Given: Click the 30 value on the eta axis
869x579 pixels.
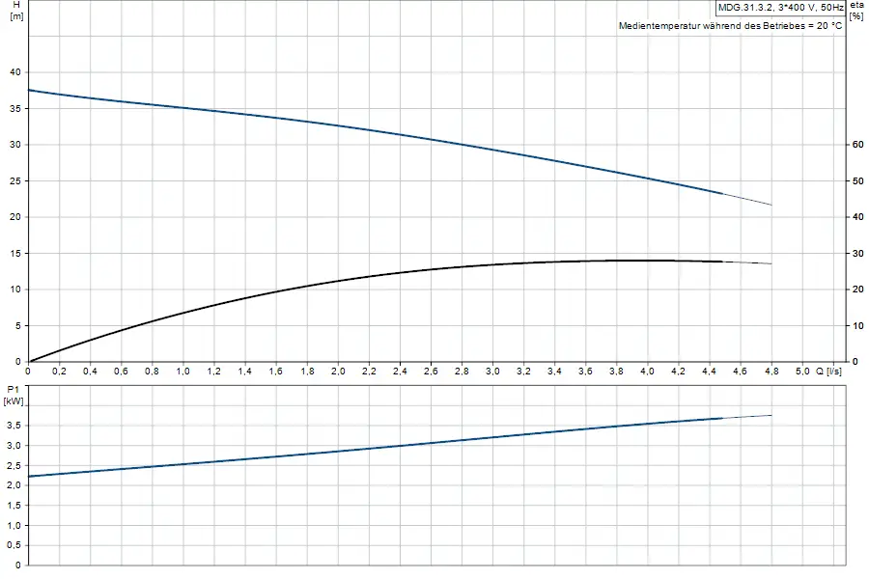Looking at the screenshot, I should [x=858, y=253].
